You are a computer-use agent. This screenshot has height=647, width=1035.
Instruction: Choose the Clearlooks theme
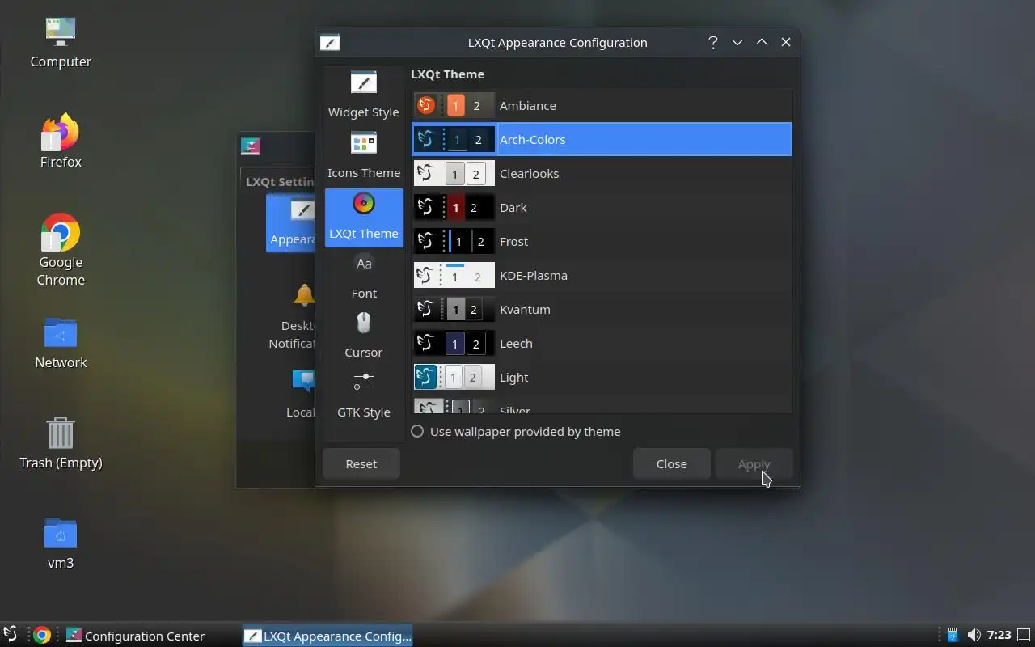pyautogui.click(x=602, y=173)
